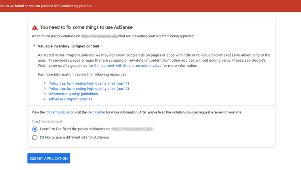The height and width of the screenshot is (170, 301).
Task: Click the red banner message about connecting your site
Action: [x=47, y=6]
